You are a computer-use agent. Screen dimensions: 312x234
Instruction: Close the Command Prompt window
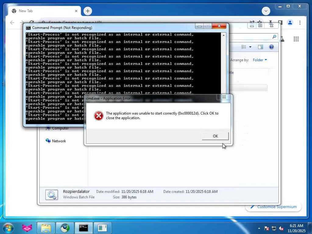pos(219,26)
